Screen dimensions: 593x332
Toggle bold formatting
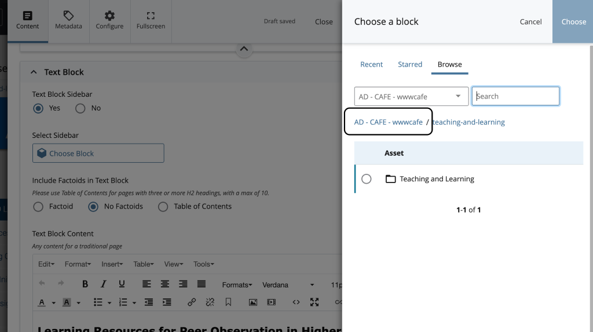point(85,284)
